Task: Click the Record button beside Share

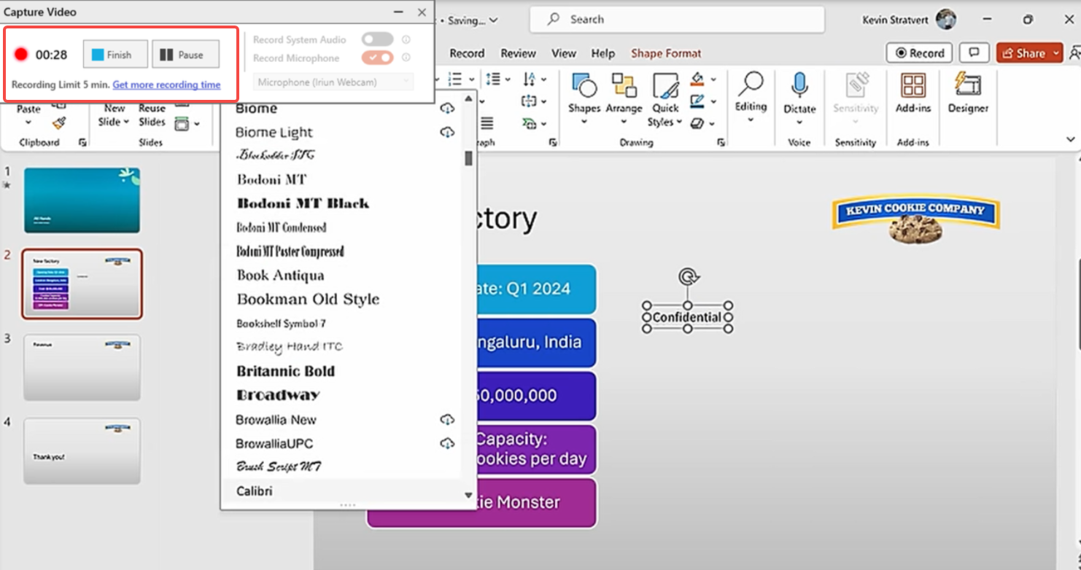Action: 920,53
